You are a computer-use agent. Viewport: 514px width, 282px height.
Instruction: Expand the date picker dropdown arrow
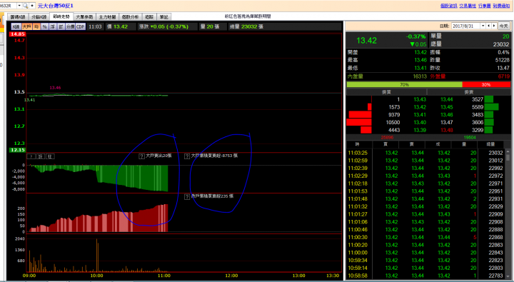point(483,26)
